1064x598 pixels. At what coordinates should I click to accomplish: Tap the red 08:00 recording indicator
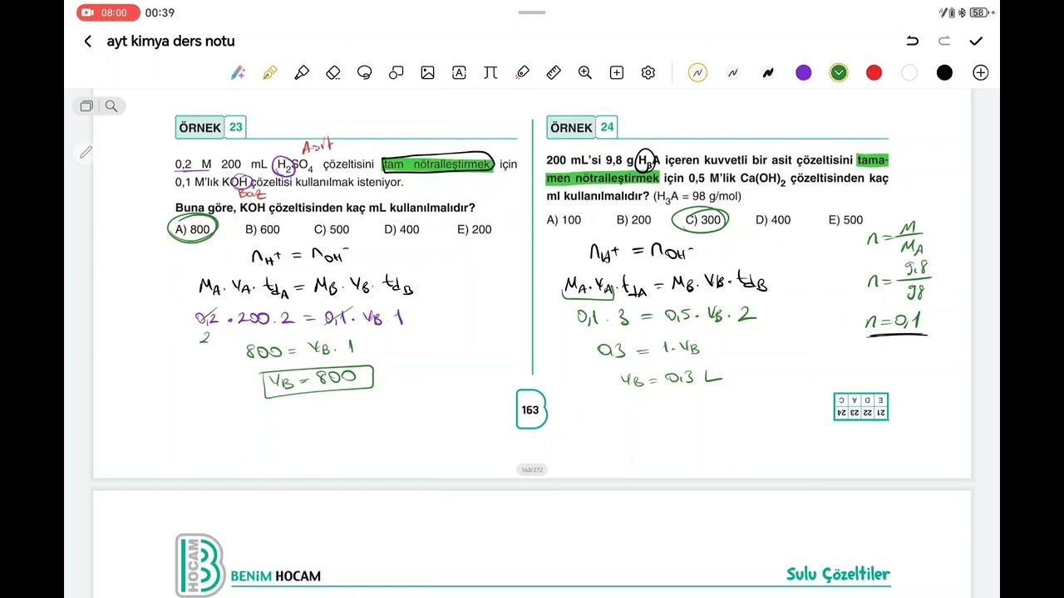coord(108,12)
